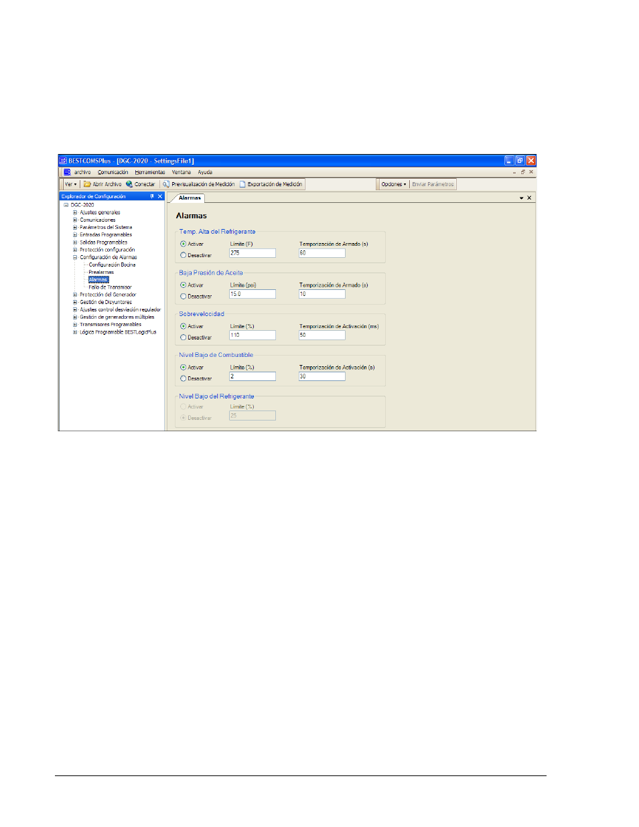Select Gestión de generadores múltiples item
This screenshot has height=827, width=639.
[x=117, y=317]
